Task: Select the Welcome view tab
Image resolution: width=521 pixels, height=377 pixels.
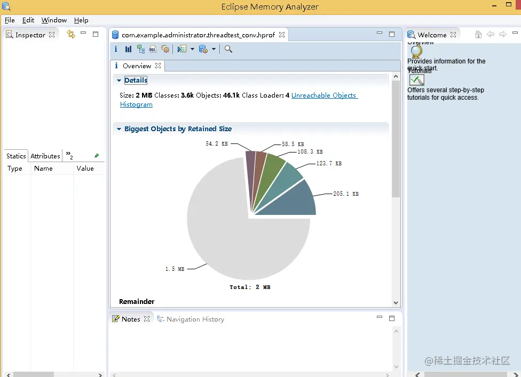Action: tap(432, 35)
